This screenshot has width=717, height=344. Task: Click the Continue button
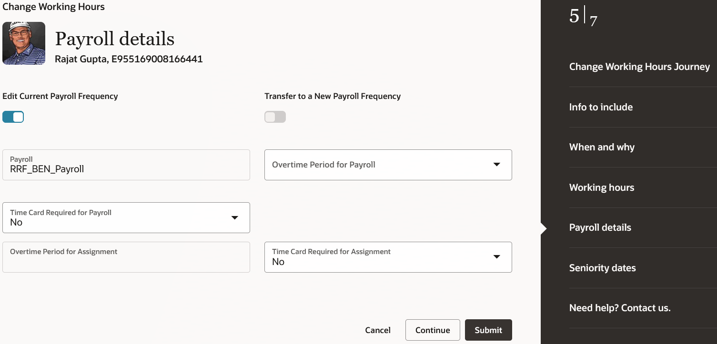tap(433, 330)
